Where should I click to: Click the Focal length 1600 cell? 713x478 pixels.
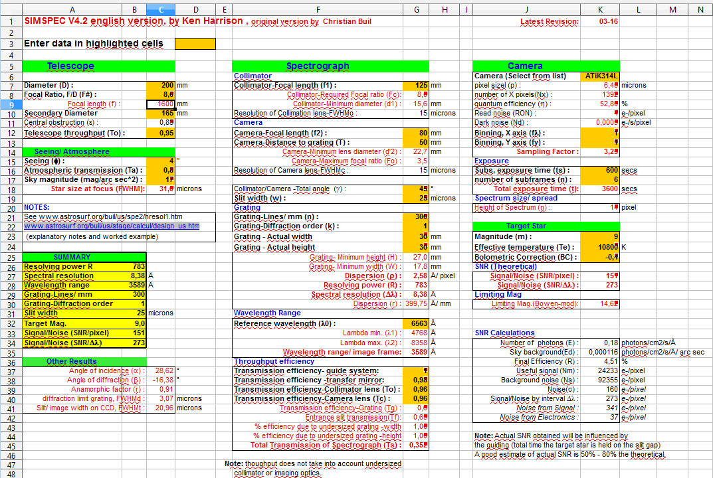pyautogui.click(x=161, y=104)
